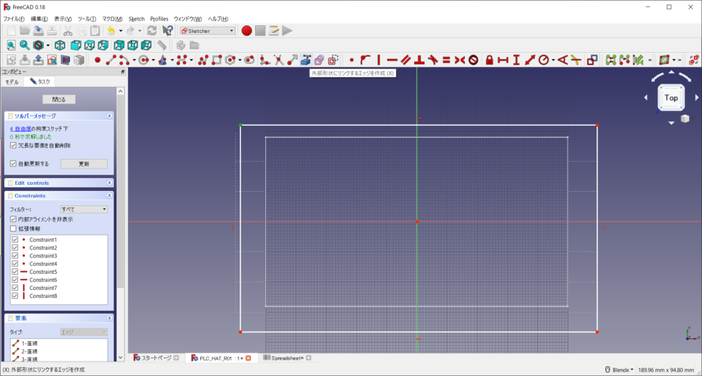Enable the 拡張情報 checkbox
Image resolution: width=702 pixels, height=376 pixels.
14,228
